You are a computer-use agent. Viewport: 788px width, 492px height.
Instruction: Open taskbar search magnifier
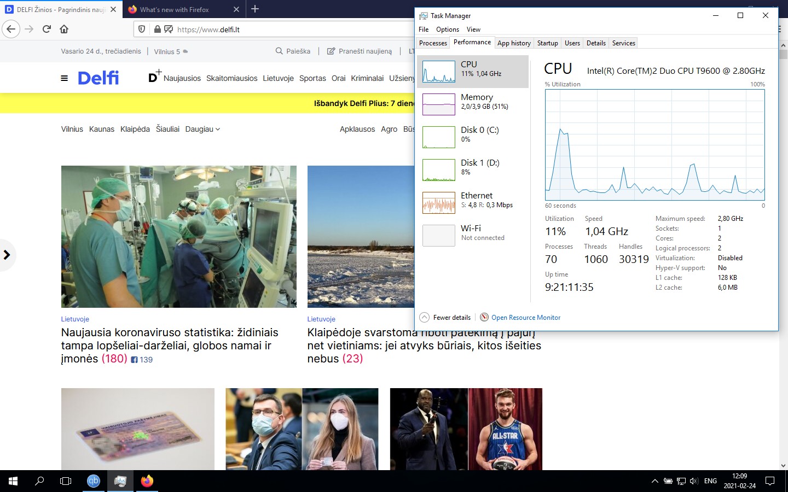click(39, 481)
